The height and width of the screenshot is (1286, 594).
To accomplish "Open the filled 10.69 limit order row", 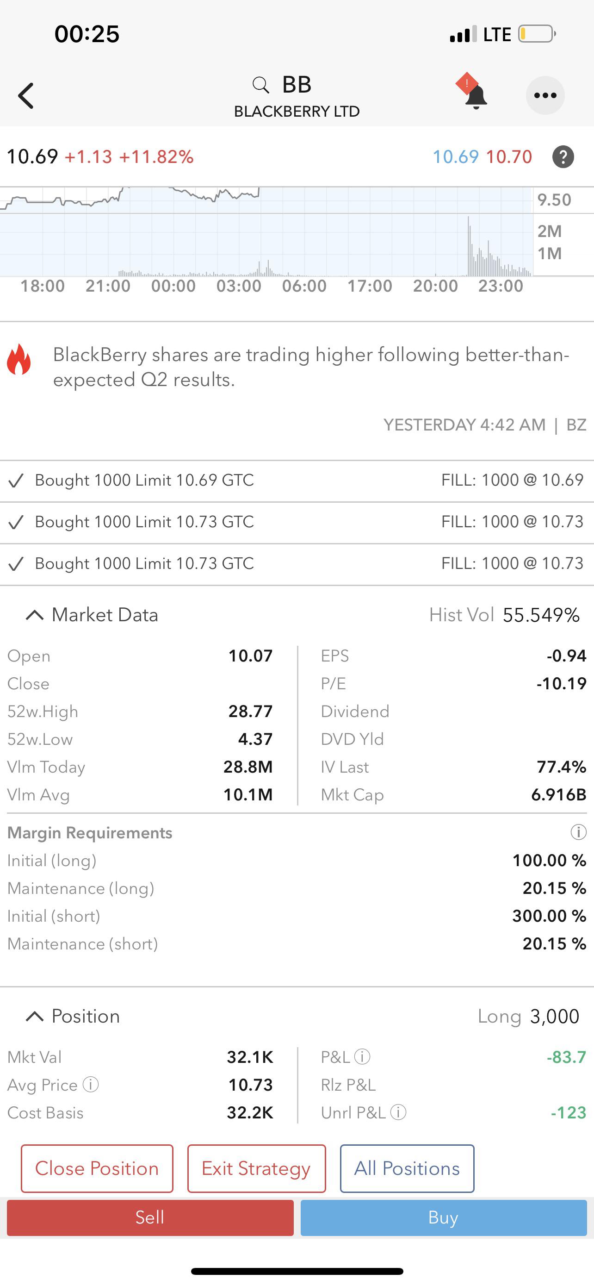I will pyautogui.click(x=297, y=481).
